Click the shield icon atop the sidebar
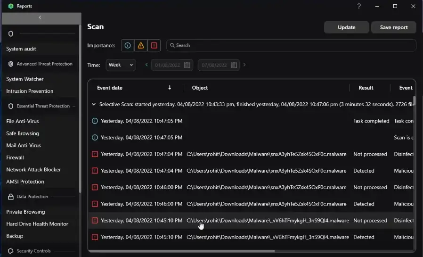The image size is (423, 257). tap(11, 34)
